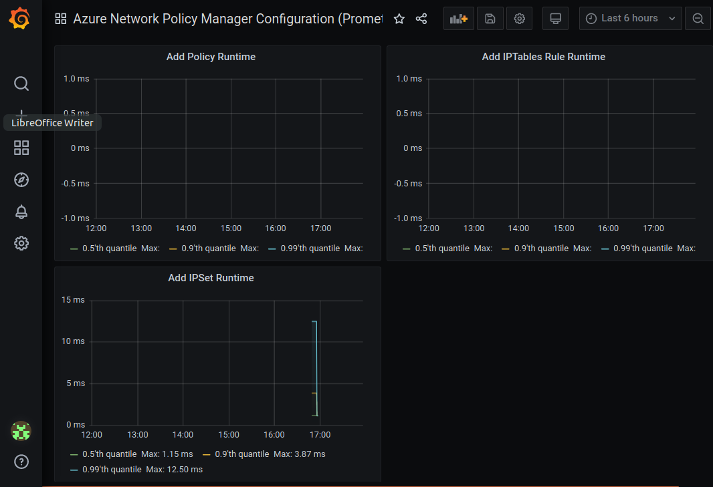Open the Configuration gear in sidebar
Screen dimensions: 713x487
(x=21, y=243)
